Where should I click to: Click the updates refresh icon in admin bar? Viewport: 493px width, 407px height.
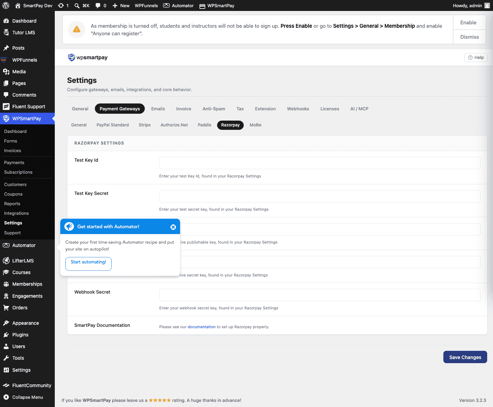coord(61,5)
